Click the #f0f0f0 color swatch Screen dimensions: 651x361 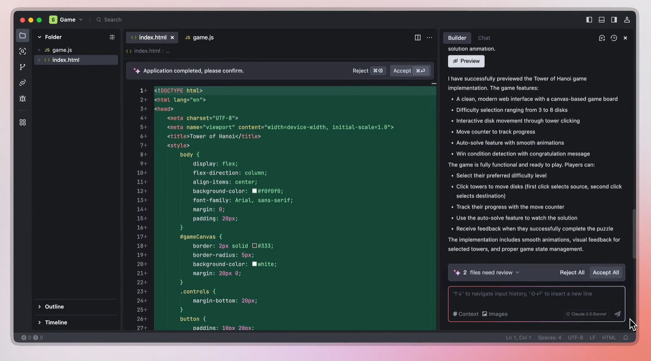pos(254,191)
